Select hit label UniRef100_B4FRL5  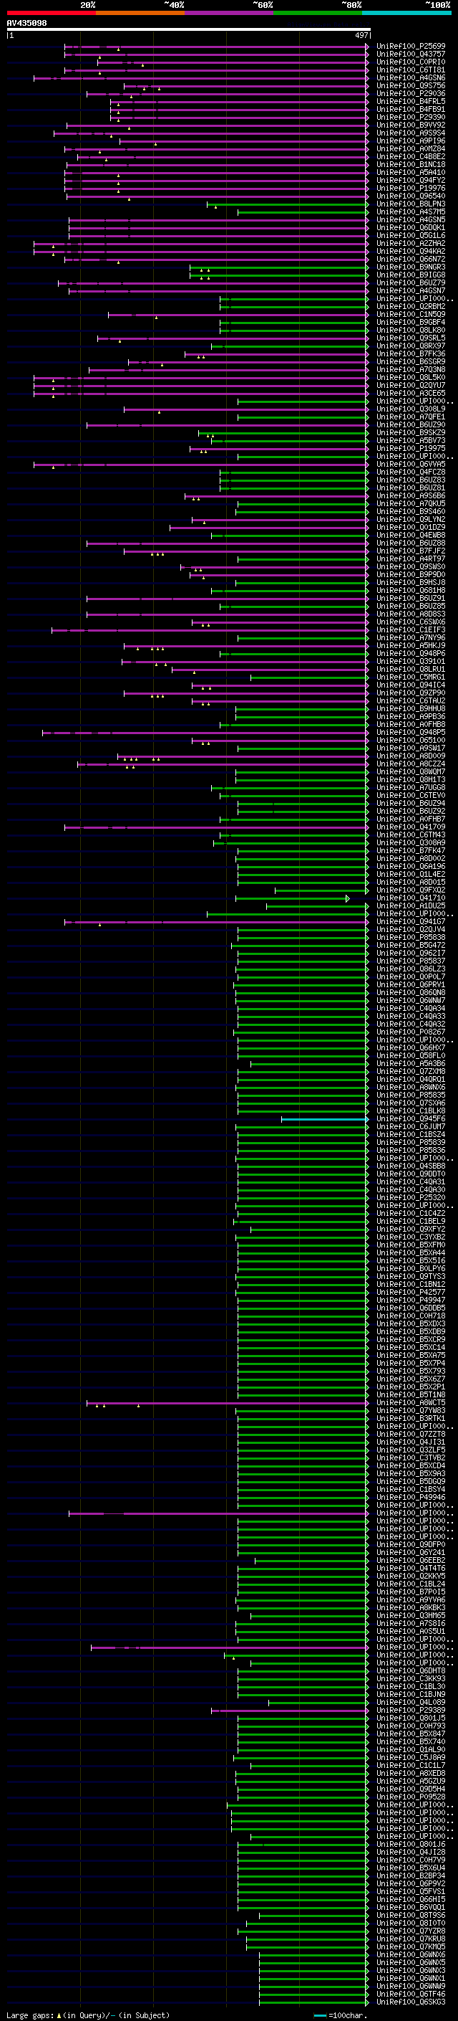pyautogui.click(x=410, y=101)
